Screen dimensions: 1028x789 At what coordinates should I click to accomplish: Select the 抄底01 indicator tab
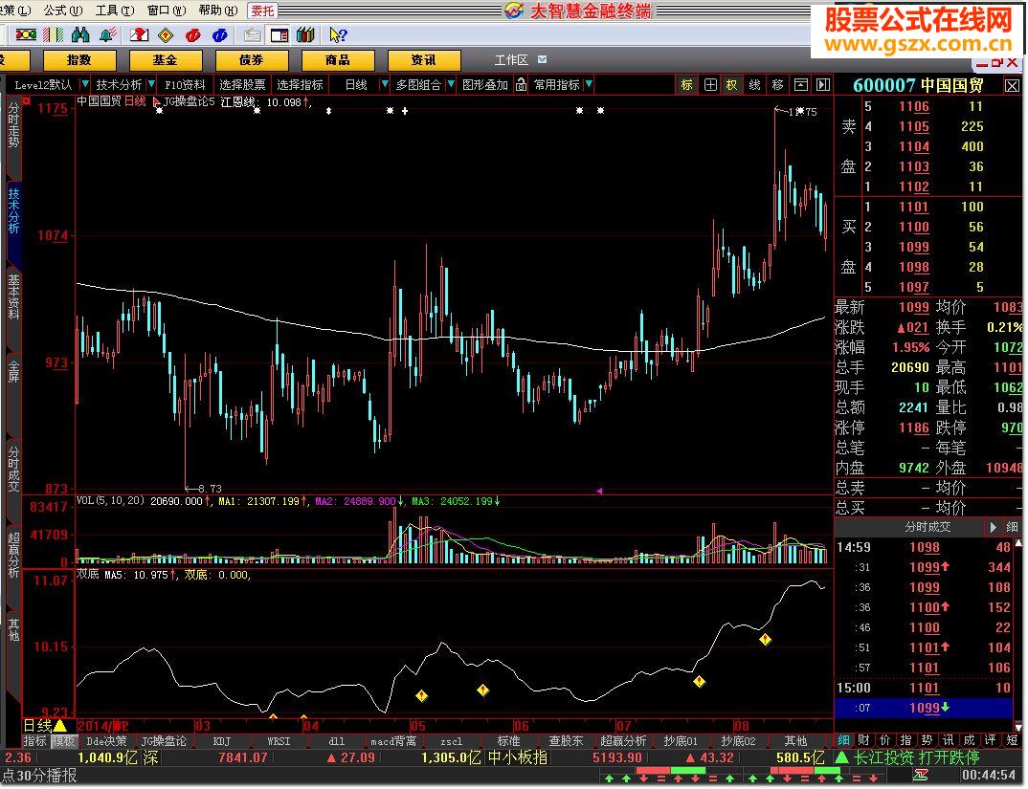point(680,741)
